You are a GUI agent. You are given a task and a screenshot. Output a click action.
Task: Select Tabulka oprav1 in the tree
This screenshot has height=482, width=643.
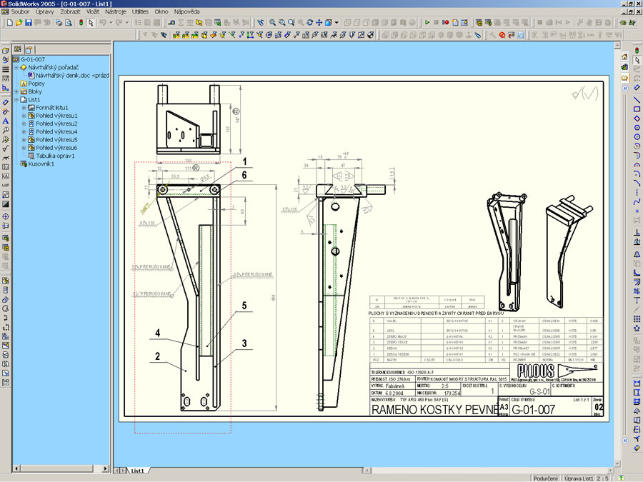56,156
